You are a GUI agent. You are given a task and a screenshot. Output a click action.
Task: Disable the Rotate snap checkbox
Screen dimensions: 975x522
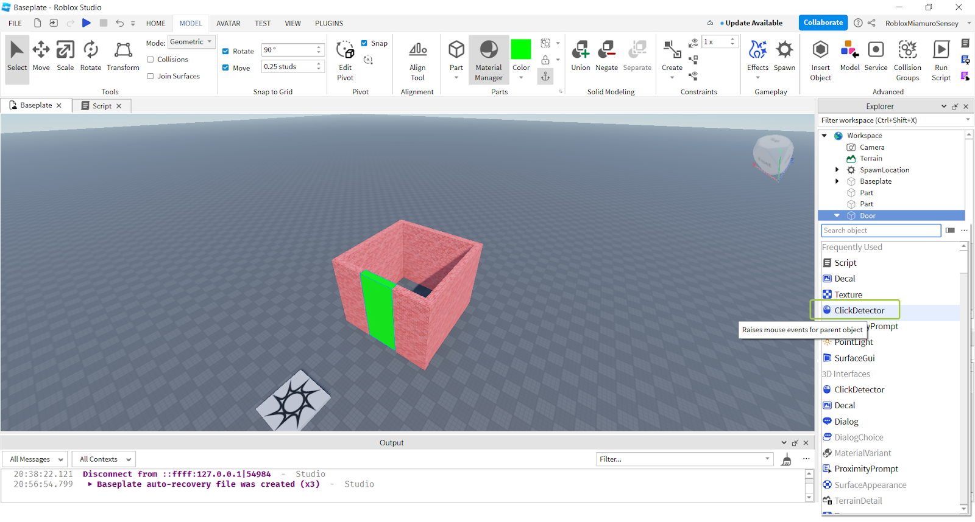[x=225, y=51]
